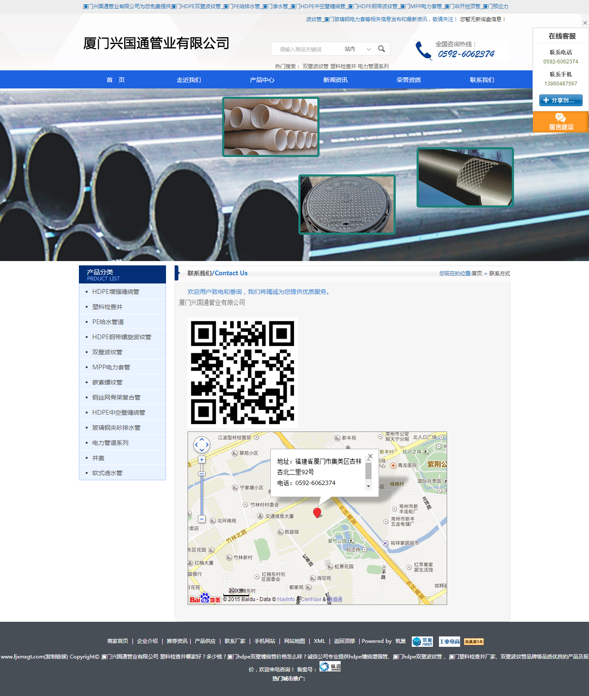The height and width of the screenshot is (696, 589).
Task: Select HDPE中空壁缠绕管 product category
Action: coord(119,413)
